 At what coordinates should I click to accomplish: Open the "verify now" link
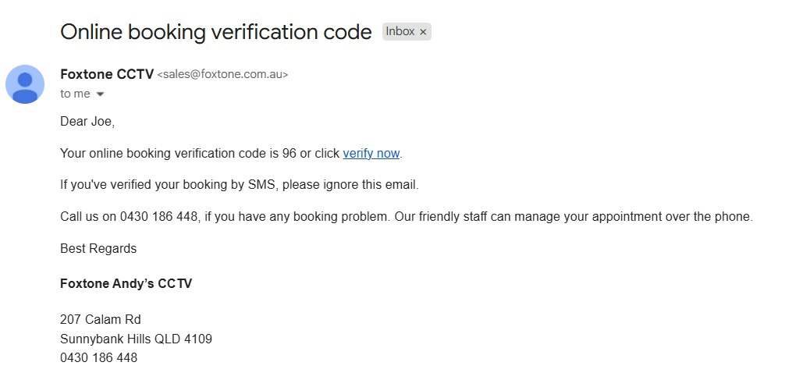pyautogui.click(x=371, y=154)
